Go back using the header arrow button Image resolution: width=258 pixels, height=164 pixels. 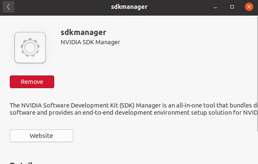click(x=8, y=7)
